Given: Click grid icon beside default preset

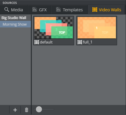Looking at the screenshot, I should pos(37,42).
